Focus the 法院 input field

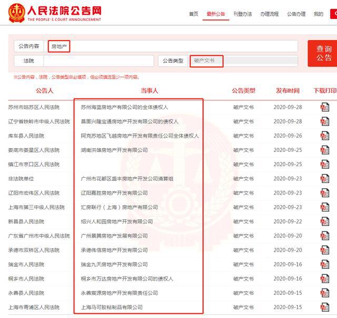click(x=98, y=61)
